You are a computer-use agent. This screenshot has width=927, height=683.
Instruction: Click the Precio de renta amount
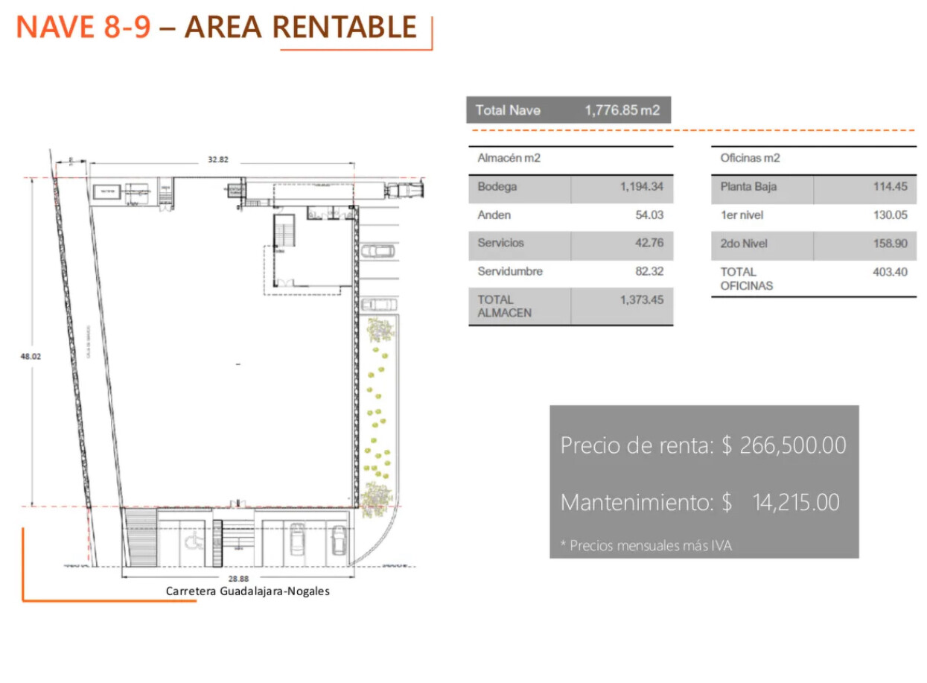pos(784,445)
